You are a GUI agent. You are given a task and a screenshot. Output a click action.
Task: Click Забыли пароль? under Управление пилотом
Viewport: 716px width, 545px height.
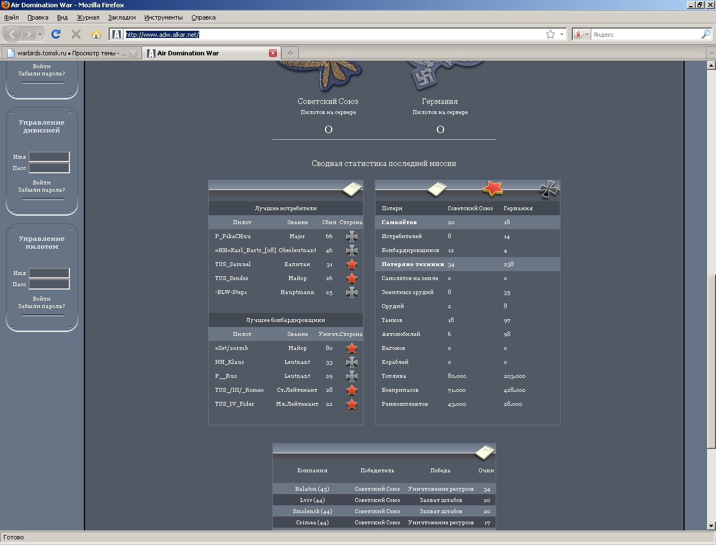point(41,306)
